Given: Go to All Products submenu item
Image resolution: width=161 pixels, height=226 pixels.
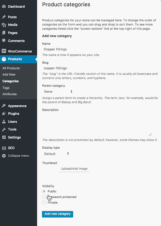Looking at the screenshot, I should pos(11,68).
